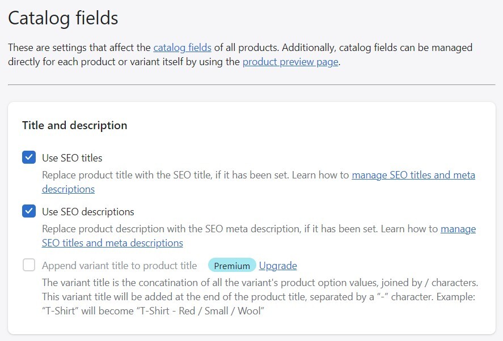
Task: Click the Use SEO descriptions label text
Action: point(88,212)
